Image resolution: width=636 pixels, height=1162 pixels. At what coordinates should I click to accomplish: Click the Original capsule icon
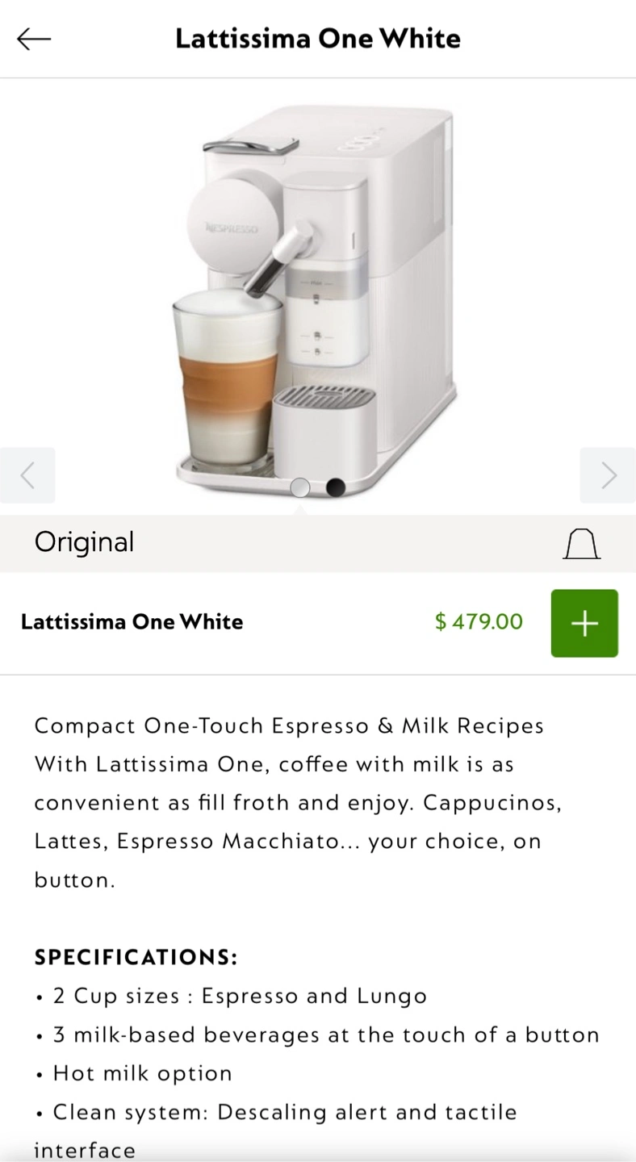tap(581, 544)
